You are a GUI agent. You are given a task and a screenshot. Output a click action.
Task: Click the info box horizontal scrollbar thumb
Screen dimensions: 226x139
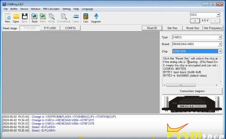(x=181, y=85)
